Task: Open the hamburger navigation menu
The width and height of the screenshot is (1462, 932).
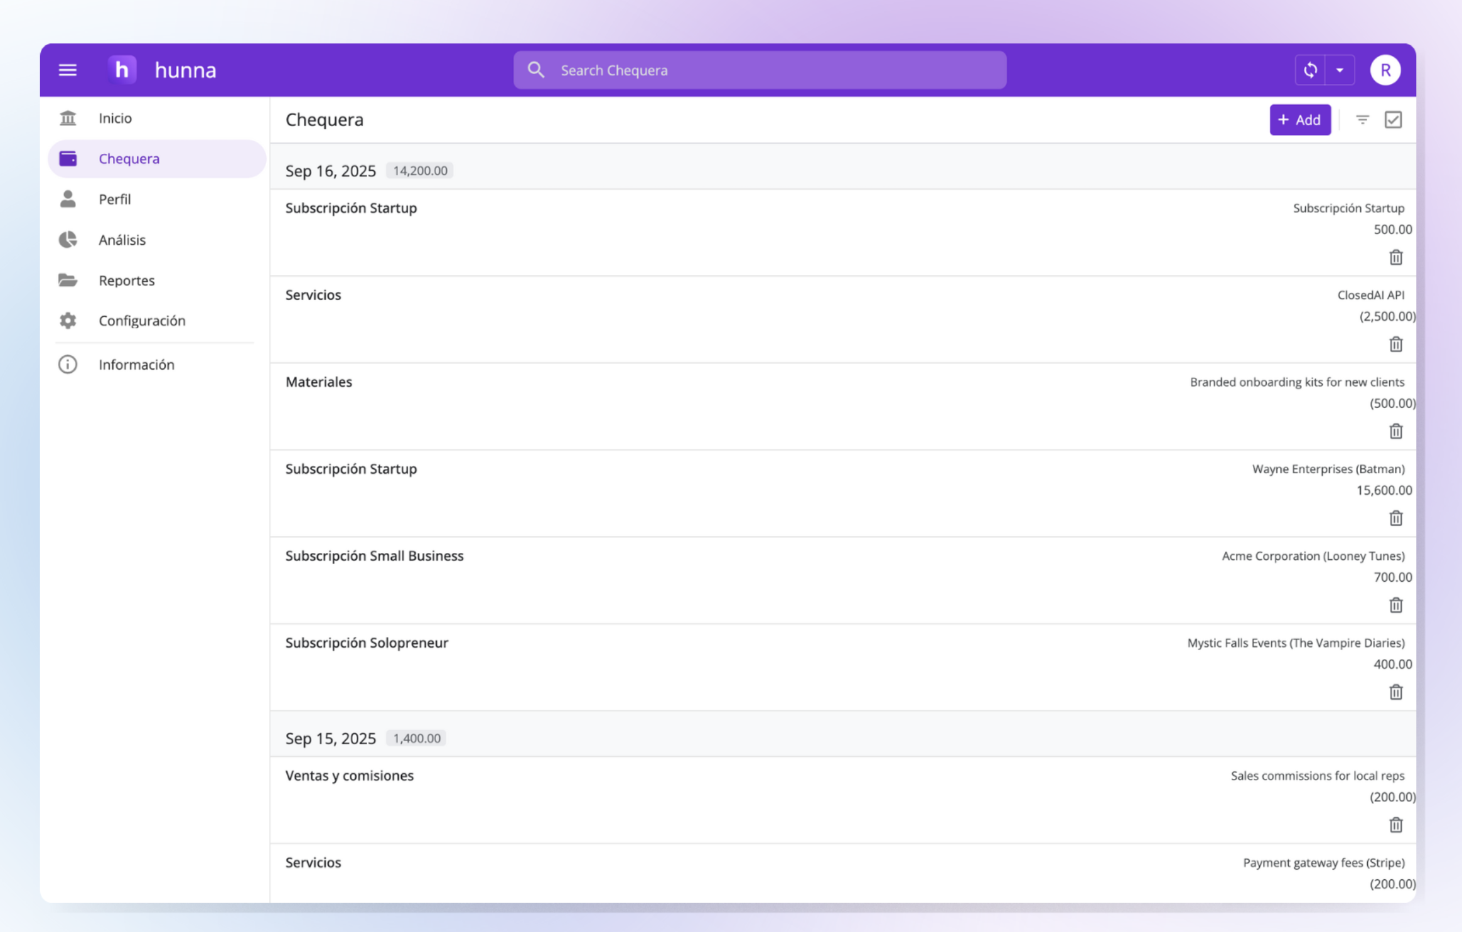Action: point(68,70)
